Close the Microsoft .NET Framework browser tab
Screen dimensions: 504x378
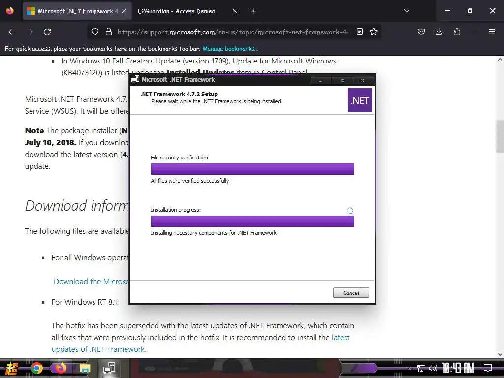(124, 11)
